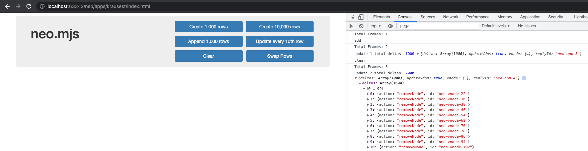
Task: Expand delta entry 2 neo-vnode-38
Action: pos(368,105)
